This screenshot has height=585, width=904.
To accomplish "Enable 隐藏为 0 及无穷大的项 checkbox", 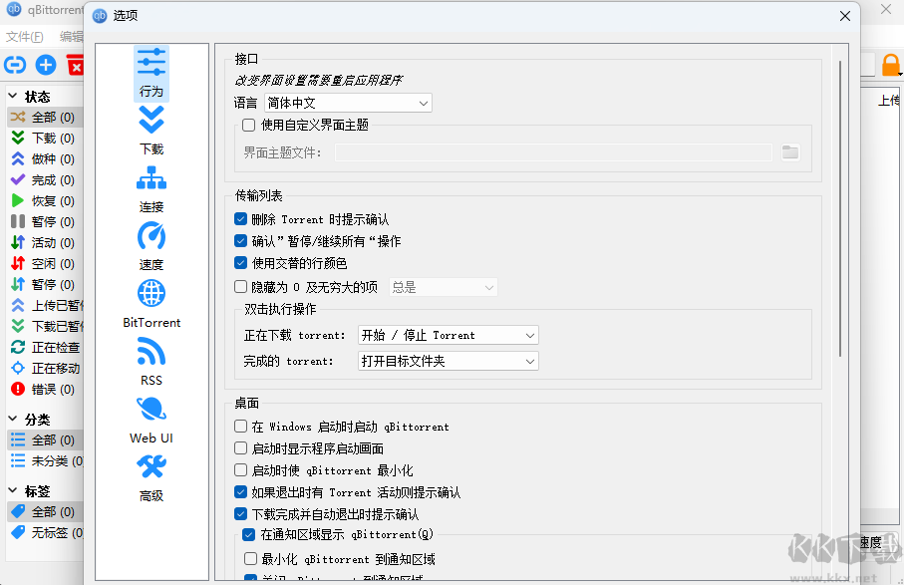I will click(241, 286).
